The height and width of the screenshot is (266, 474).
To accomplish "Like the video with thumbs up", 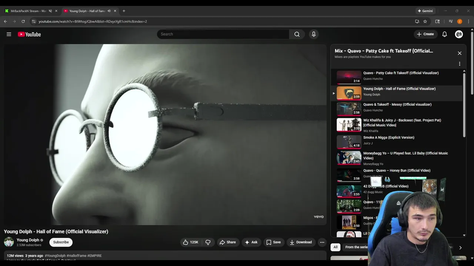I will [x=190, y=242].
